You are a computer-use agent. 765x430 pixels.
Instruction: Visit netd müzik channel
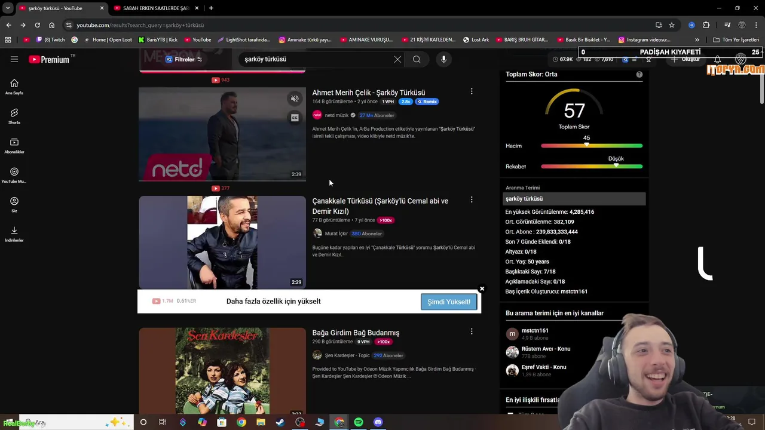click(x=336, y=115)
